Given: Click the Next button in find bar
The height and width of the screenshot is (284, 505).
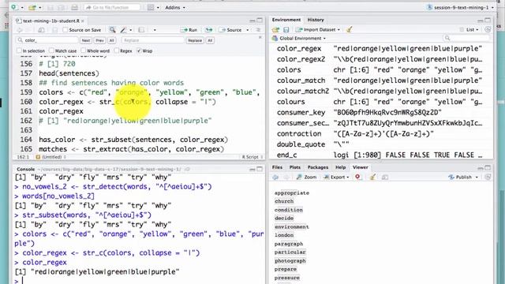Looking at the screenshot, I should (86, 40).
